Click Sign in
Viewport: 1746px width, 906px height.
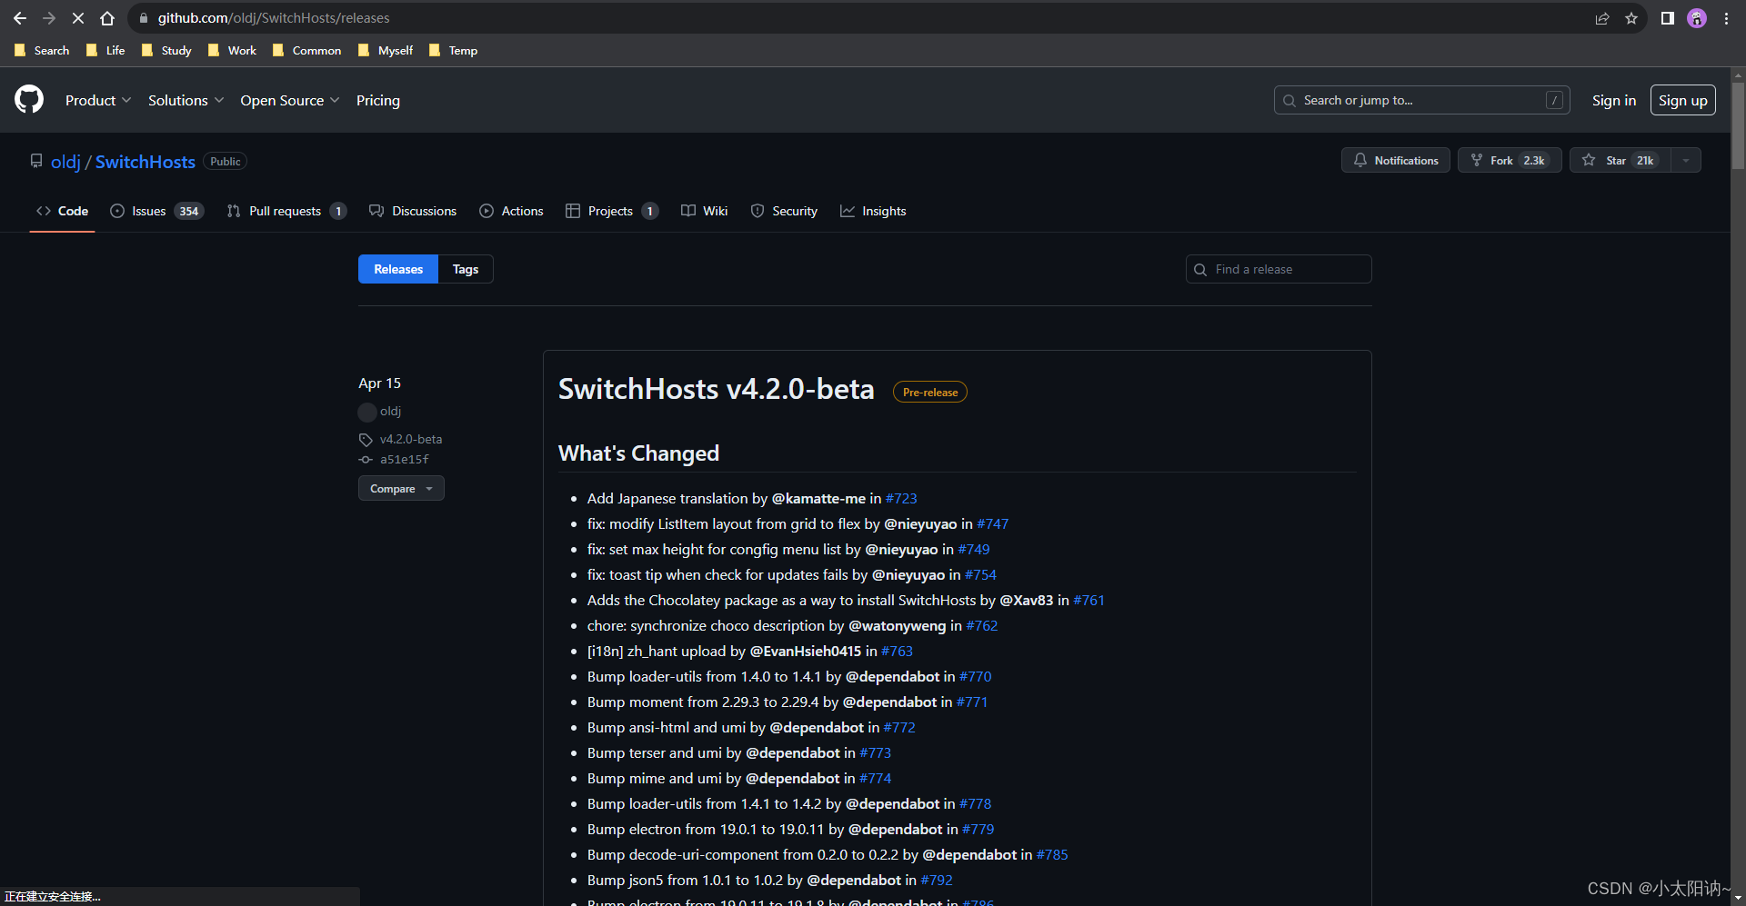click(1614, 100)
